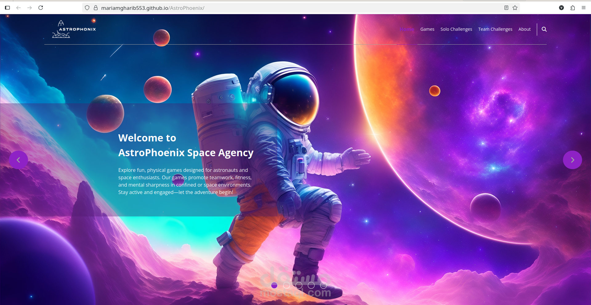Viewport: 591px width, 305px height.
Task: Go to the previous slide with left arrow
Action: coord(18,160)
